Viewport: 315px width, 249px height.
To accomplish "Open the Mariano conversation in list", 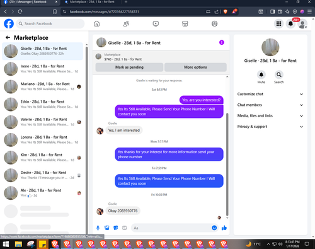I will click(43, 86).
